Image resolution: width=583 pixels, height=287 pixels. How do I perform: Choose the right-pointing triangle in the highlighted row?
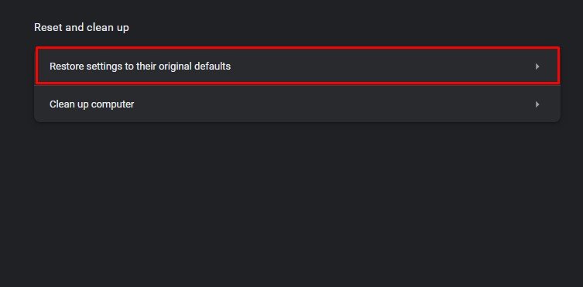click(x=537, y=67)
